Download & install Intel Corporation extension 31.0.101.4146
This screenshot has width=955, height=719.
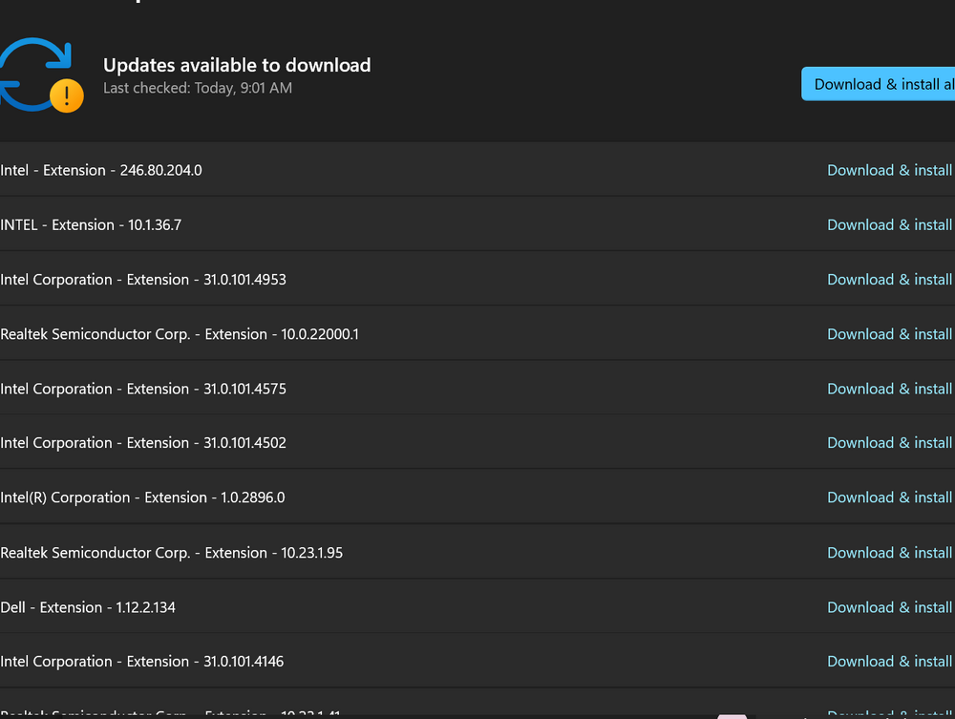[x=889, y=661]
